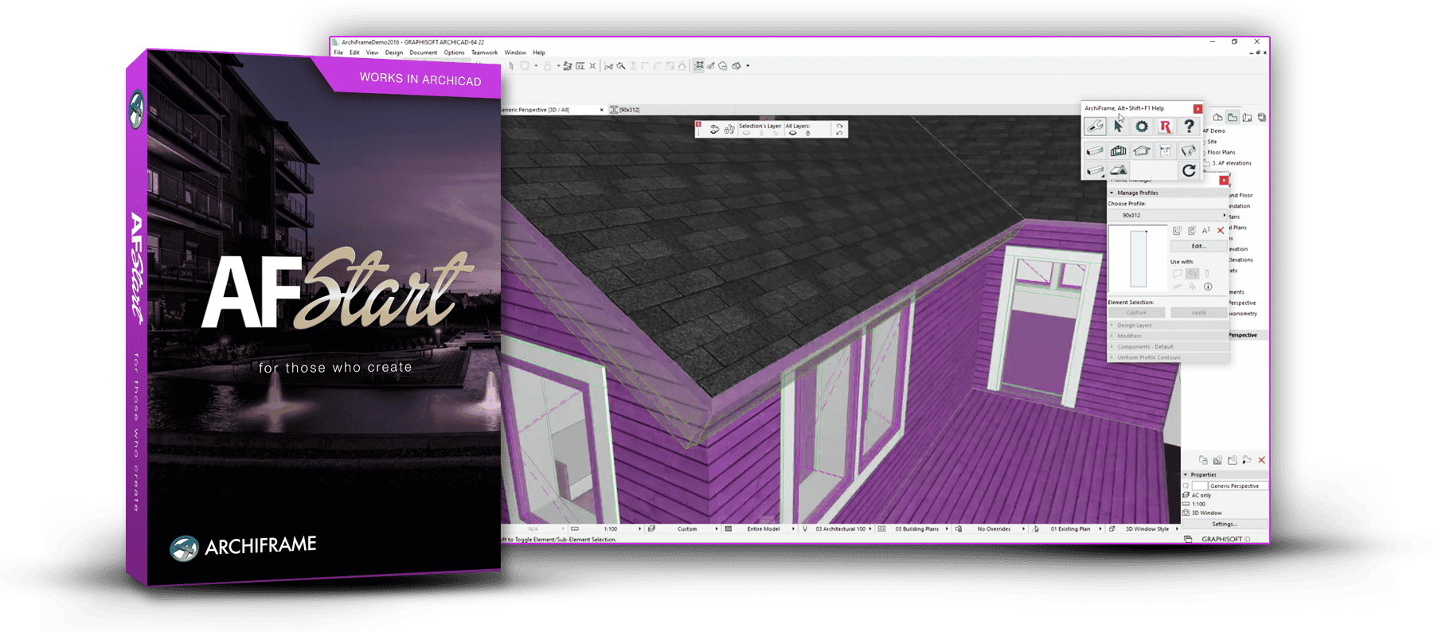Toggle Use with column option
Viewport: 1438px width, 632px height.
[x=1207, y=274]
